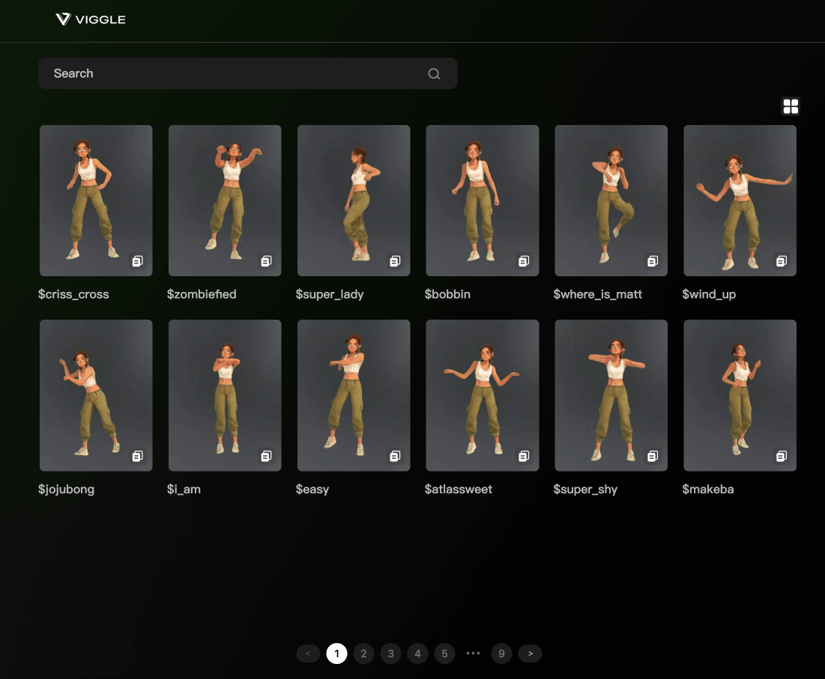Screen dimensions: 825x679
Task: Click copy icon on $jojubong thumbnail
Action: (137, 456)
